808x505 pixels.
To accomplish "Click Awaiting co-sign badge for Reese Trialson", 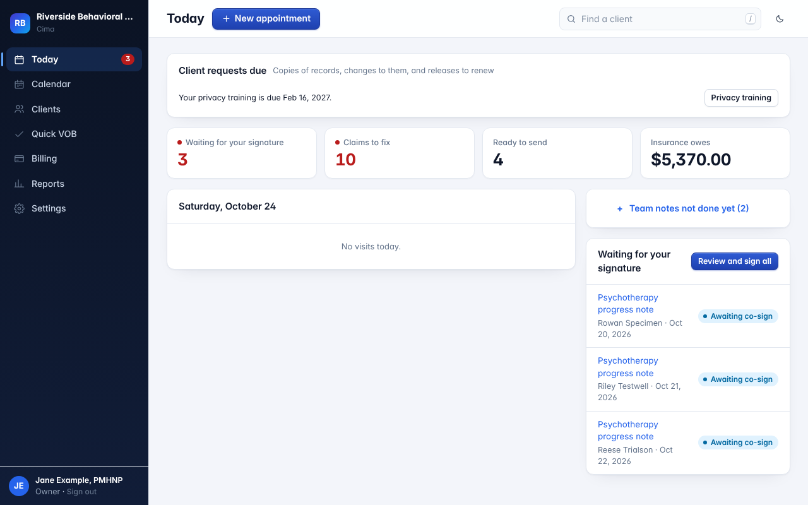I will tap(738, 443).
